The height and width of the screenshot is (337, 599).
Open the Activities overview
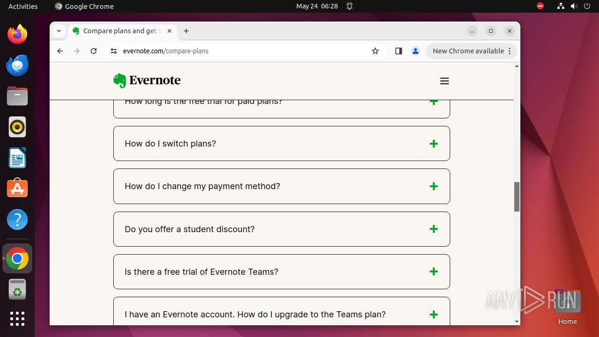coord(23,6)
